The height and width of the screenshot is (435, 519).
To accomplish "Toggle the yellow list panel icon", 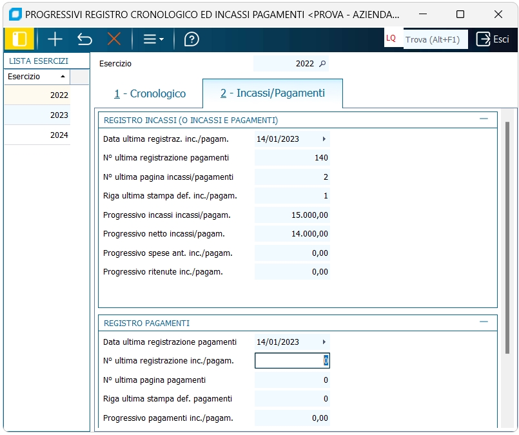I will point(19,39).
